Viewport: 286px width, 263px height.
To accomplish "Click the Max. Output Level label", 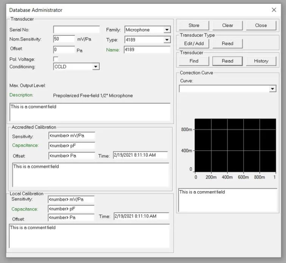I will tap(28, 86).
